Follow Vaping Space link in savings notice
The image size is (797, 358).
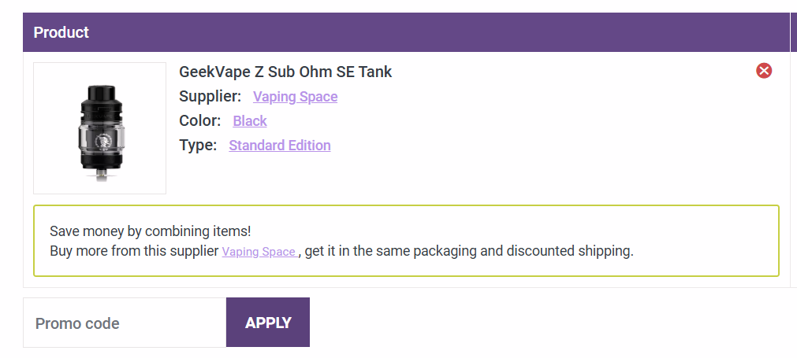(x=259, y=252)
